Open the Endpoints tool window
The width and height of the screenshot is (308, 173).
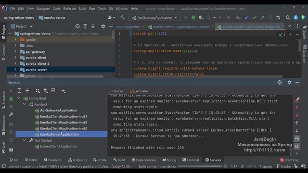point(77,160)
